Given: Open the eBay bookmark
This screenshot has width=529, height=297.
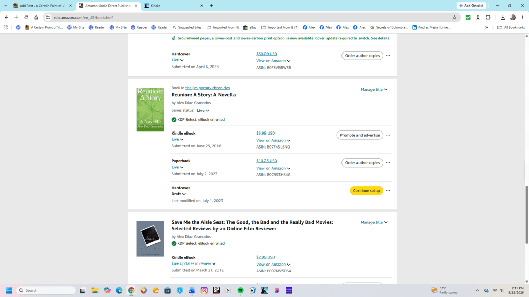Looking at the screenshot, I should 250,28.
